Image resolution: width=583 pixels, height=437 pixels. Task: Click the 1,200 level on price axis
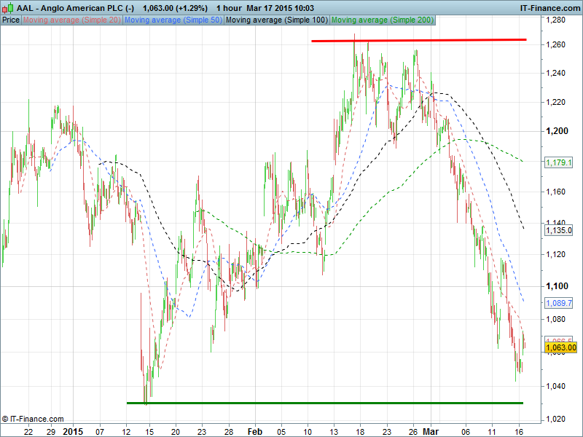[555, 131]
